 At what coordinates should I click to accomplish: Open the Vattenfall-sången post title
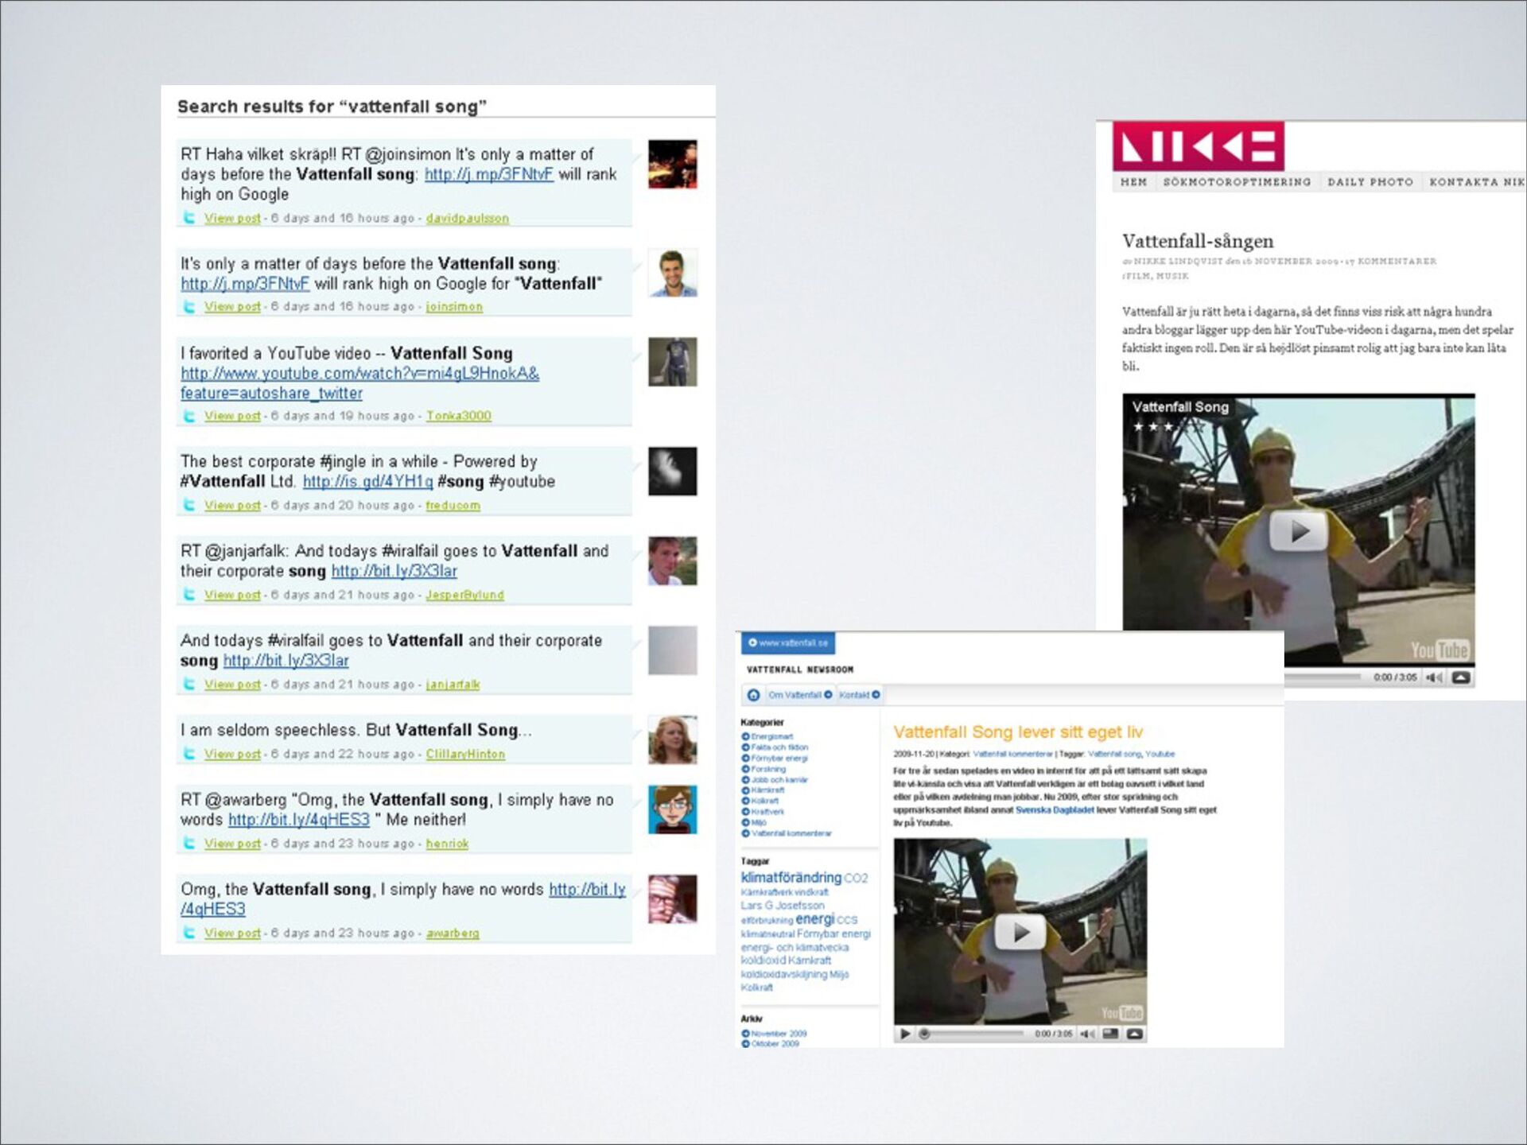[x=1198, y=241]
